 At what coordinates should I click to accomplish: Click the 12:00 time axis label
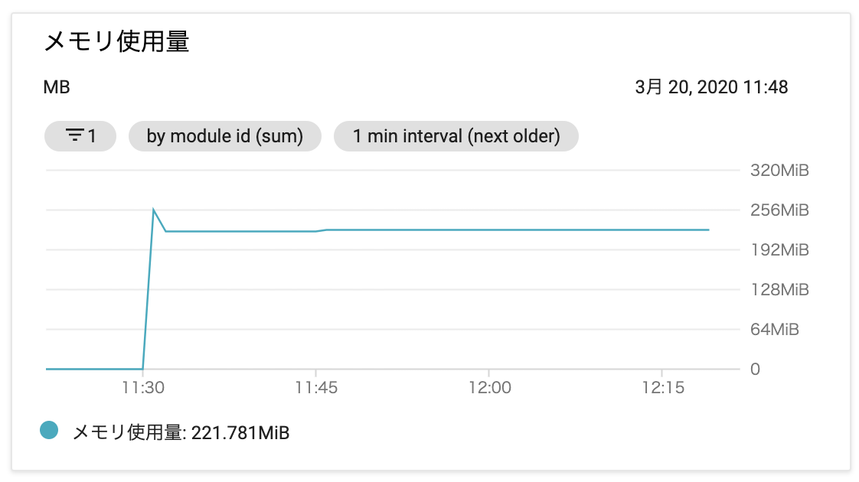click(489, 388)
